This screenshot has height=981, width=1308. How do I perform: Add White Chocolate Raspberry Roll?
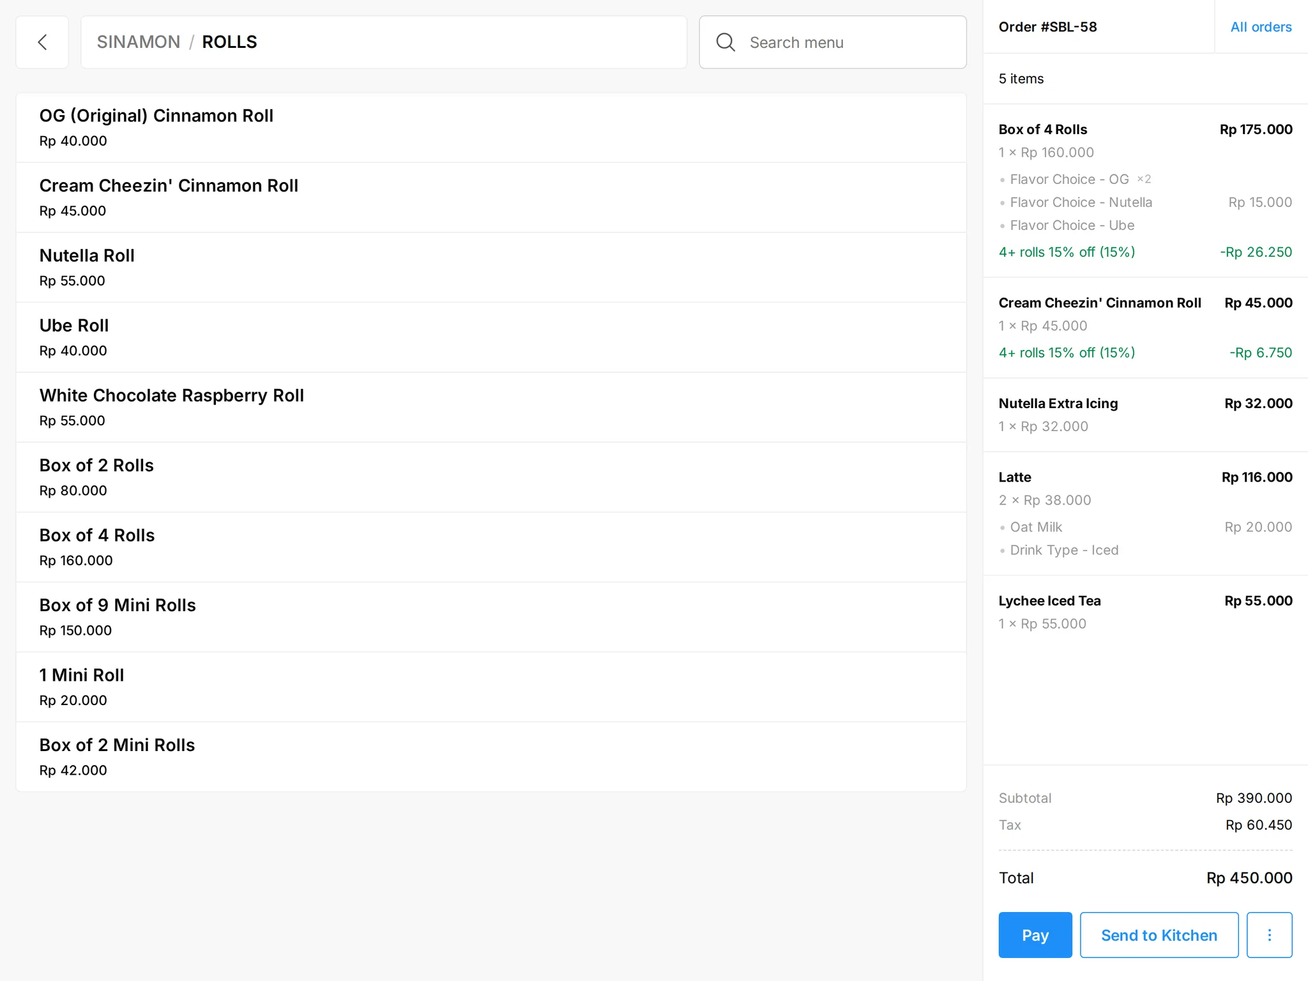(x=491, y=407)
